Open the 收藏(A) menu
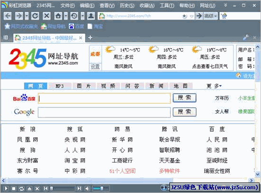Screen dimensions: 261x193 [147, 6]
